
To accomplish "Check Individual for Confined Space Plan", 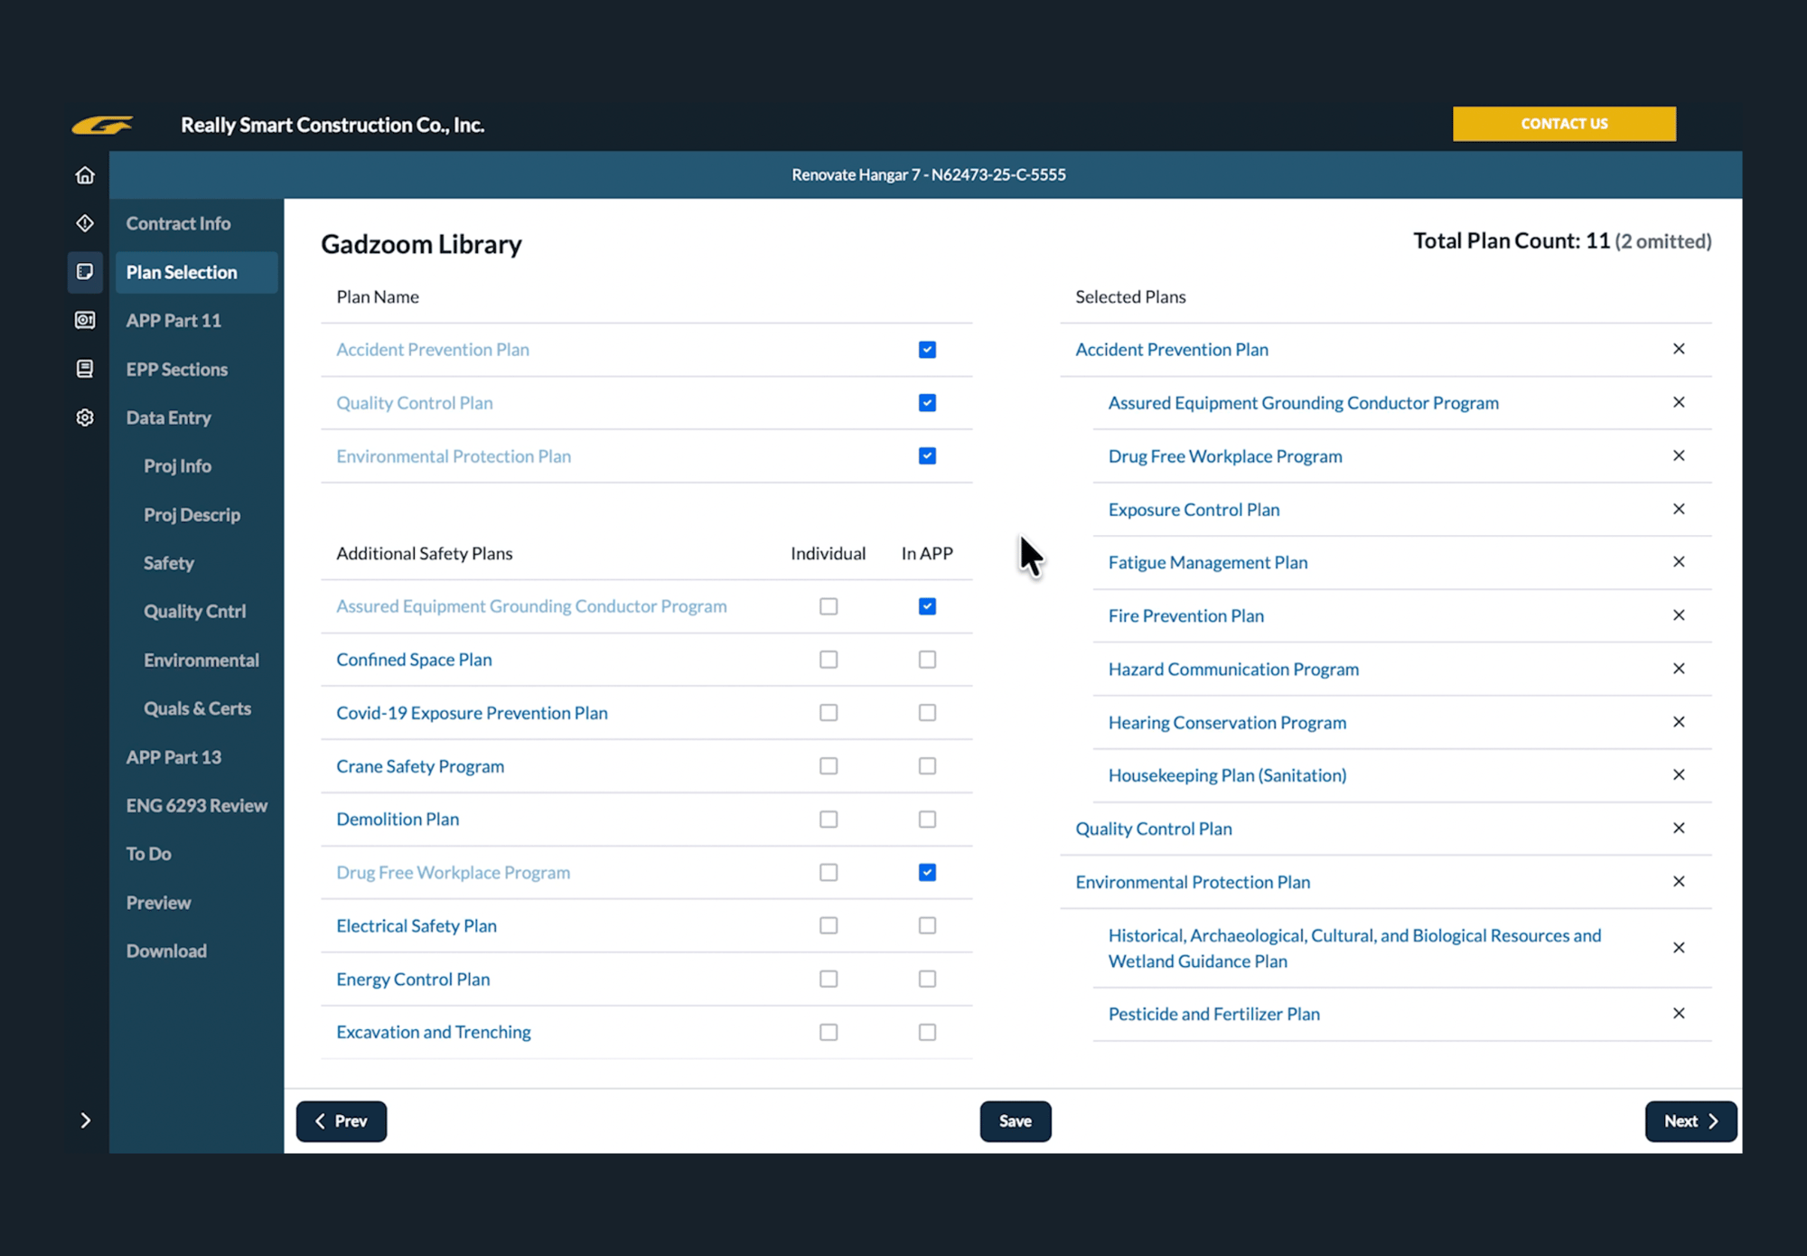I will (829, 660).
